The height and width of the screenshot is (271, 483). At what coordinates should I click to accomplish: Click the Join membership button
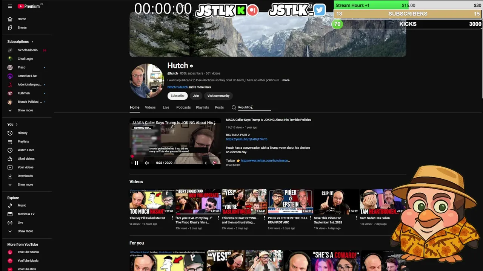[196, 96]
